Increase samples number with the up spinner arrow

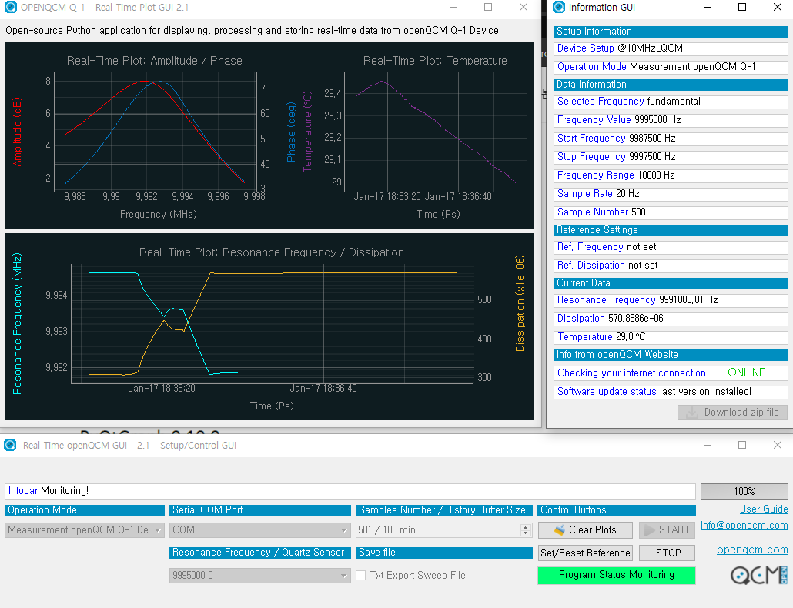pyautogui.click(x=526, y=526)
